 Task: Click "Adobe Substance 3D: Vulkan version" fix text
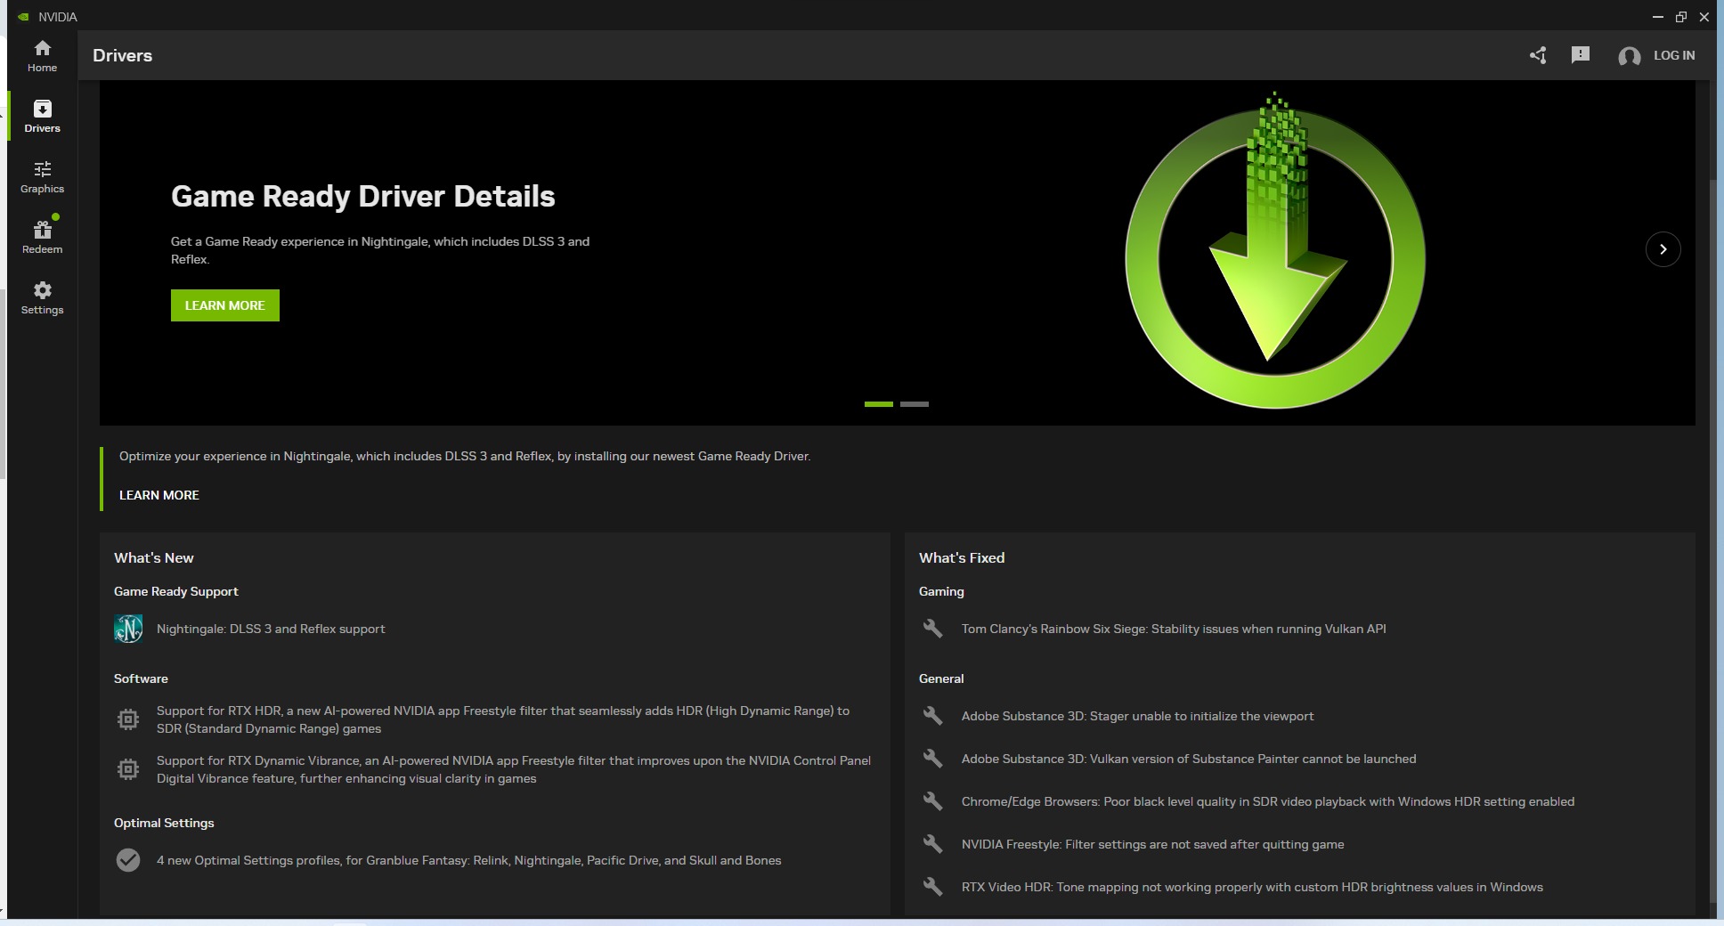click(x=1189, y=759)
